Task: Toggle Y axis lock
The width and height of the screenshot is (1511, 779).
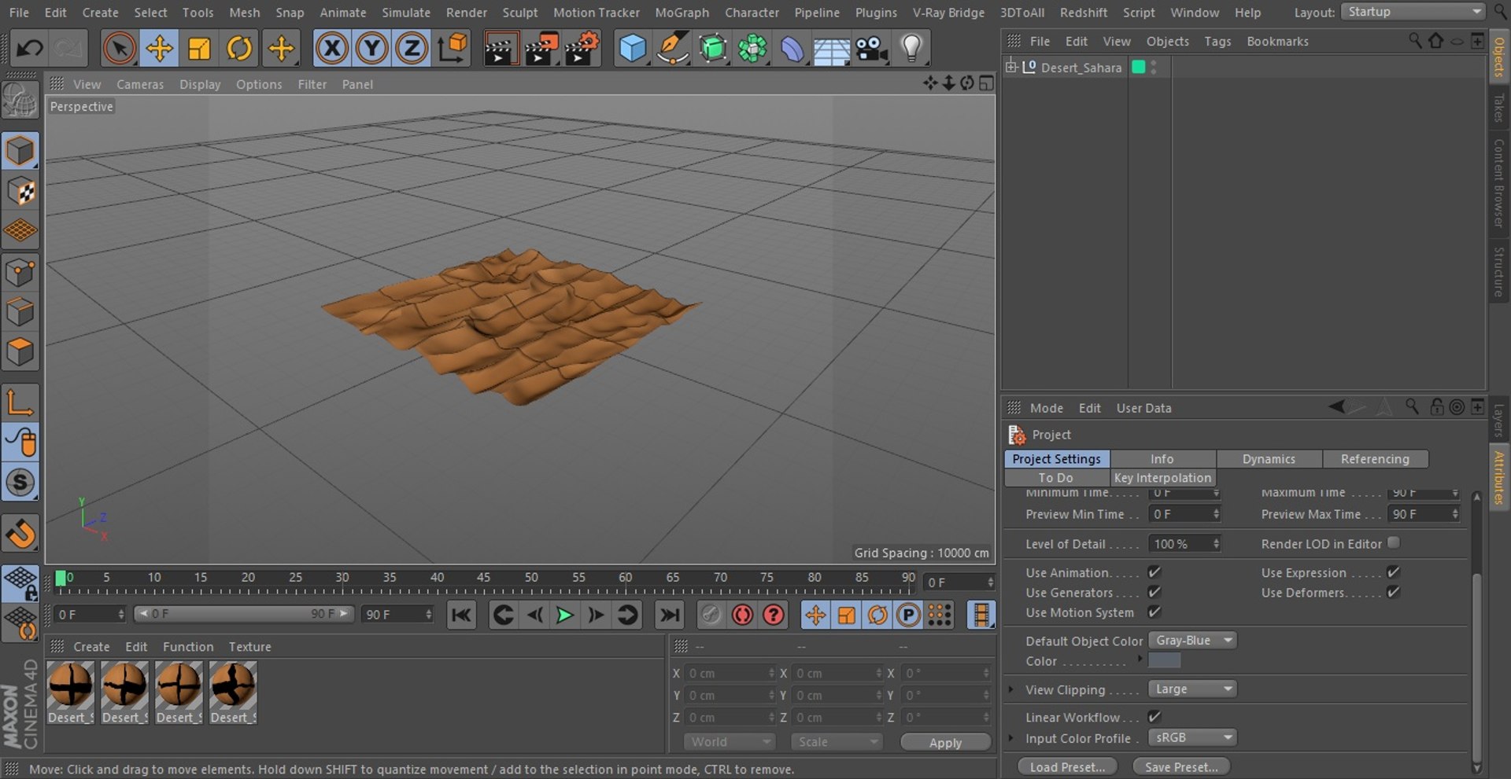Action: pyautogui.click(x=371, y=49)
